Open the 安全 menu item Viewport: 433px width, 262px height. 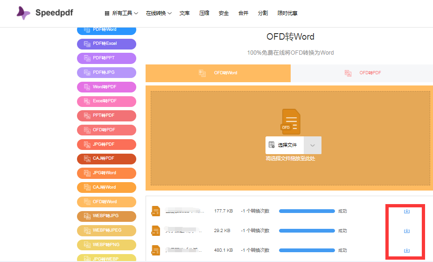click(223, 13)
